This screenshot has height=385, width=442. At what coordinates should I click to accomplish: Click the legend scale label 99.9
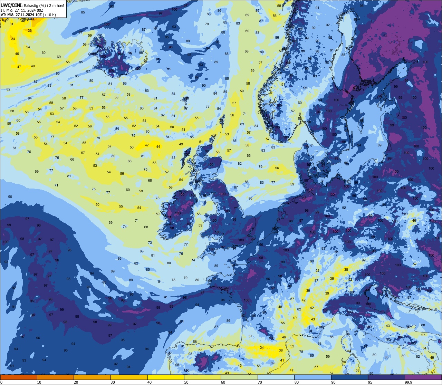coord(408,382)
